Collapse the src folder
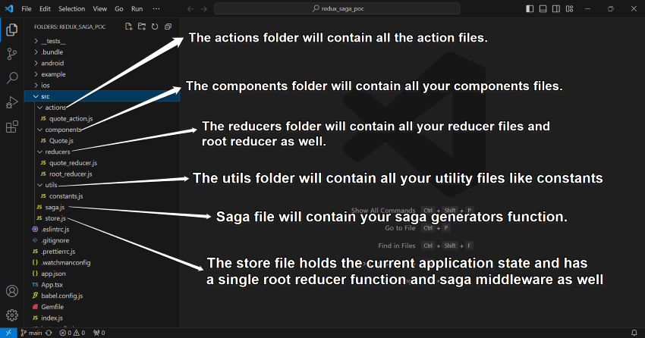Image resolution: width=645 pixels, height=338 pixels. [x=46, y=96]
